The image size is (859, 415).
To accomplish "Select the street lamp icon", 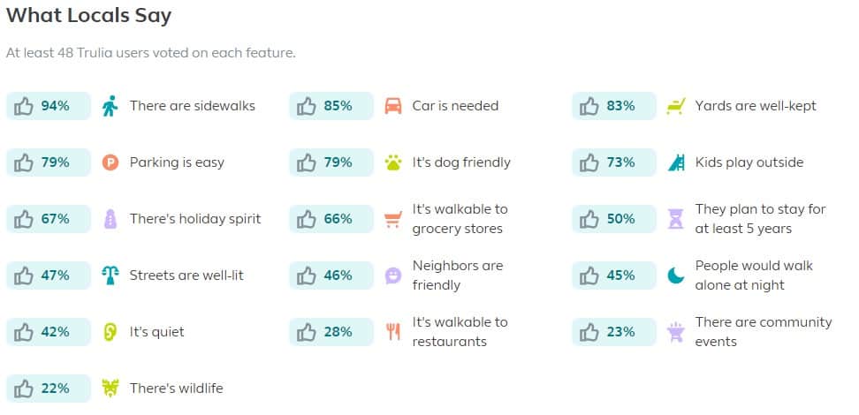I will point(110,275).
